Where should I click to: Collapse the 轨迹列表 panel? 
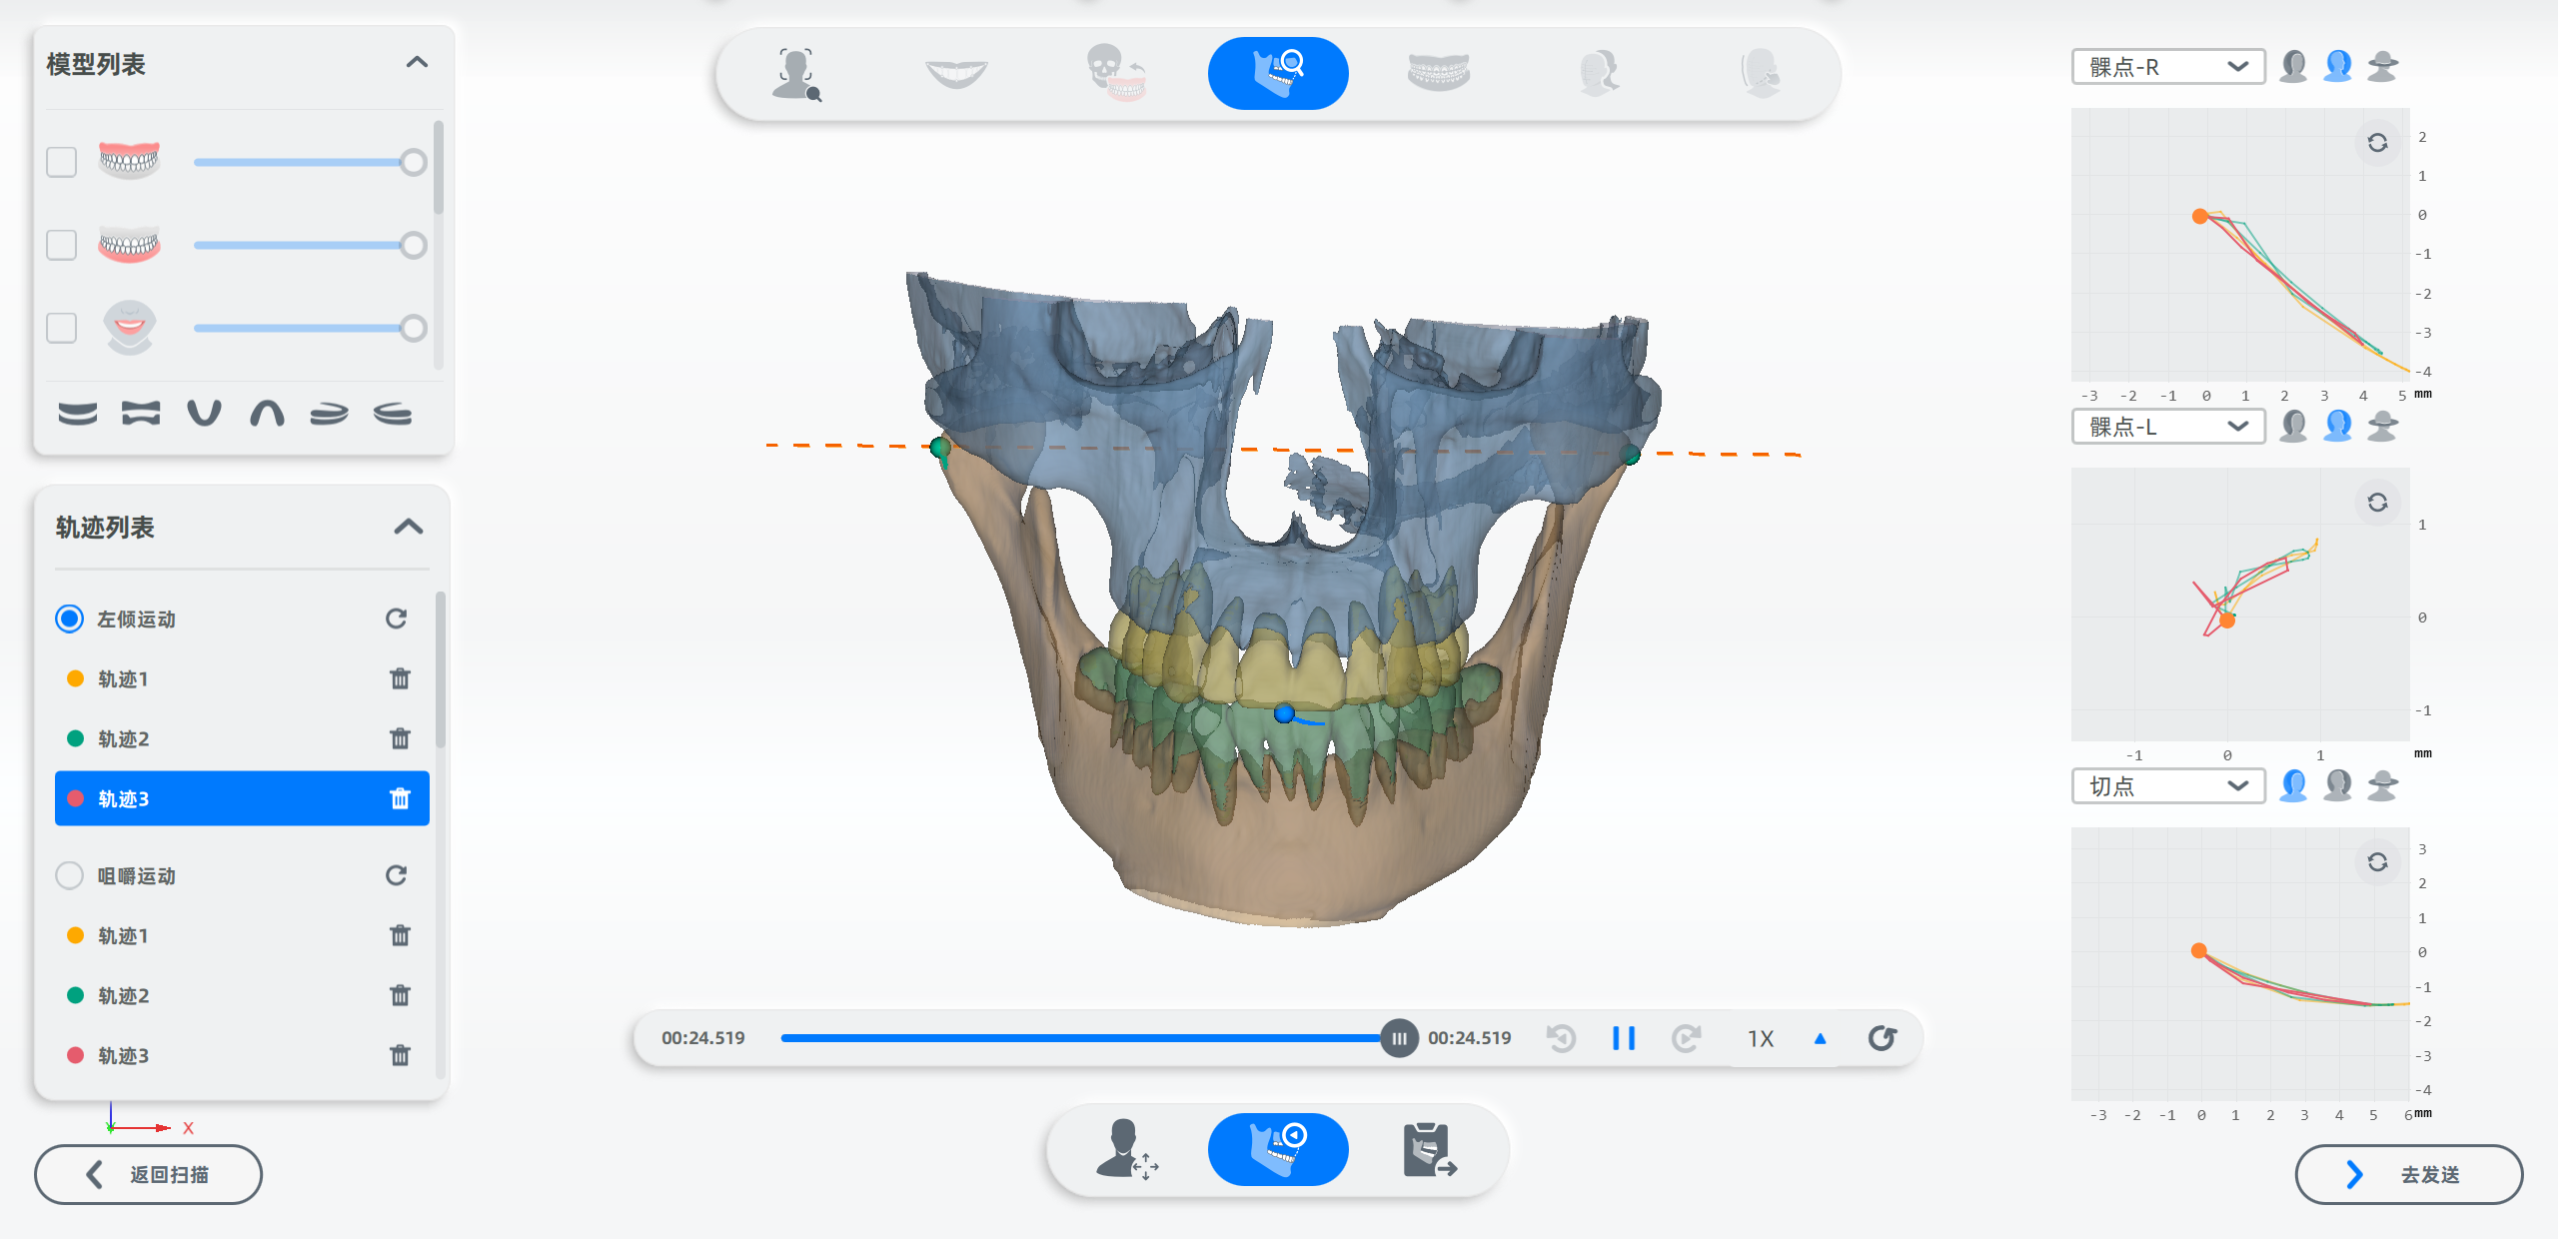[408, 527]
